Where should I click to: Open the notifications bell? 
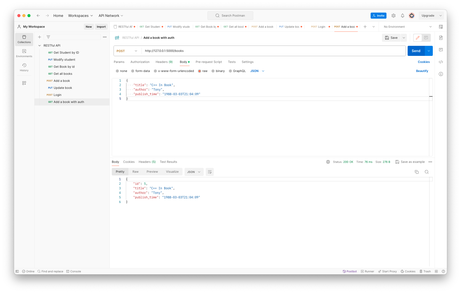coord(403,16)
